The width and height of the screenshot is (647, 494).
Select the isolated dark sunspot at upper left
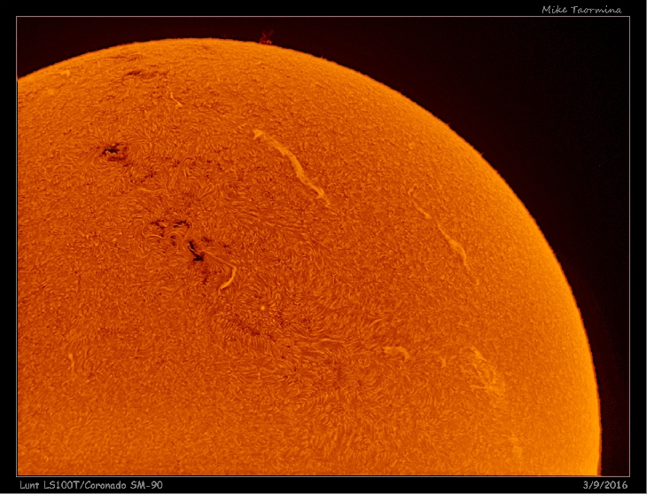pos(113,153)
